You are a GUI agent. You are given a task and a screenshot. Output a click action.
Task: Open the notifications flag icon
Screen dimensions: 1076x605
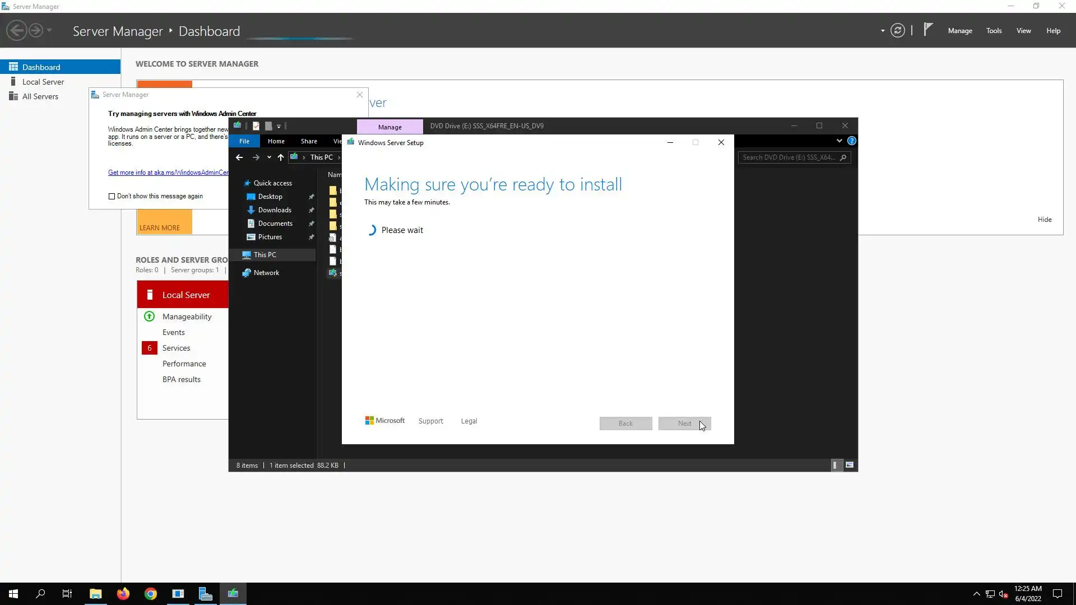click(928, 30)
